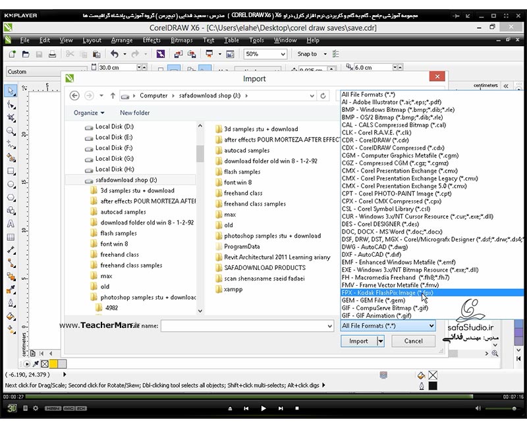Select the Table tool in the toolbox

11,237
